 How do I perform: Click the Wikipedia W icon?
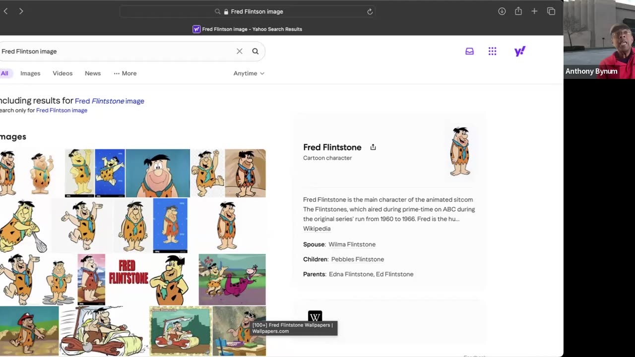pyautogui.click(x=315, y=316)
